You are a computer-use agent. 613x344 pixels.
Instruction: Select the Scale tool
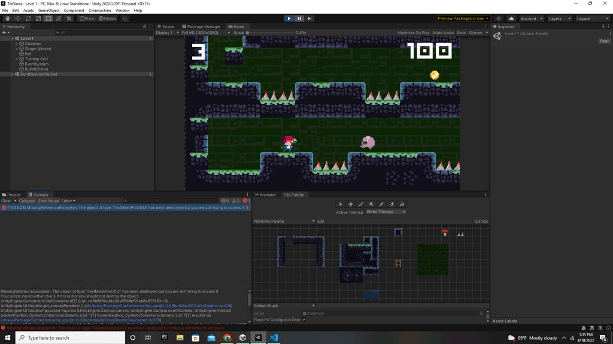(38, 19)
